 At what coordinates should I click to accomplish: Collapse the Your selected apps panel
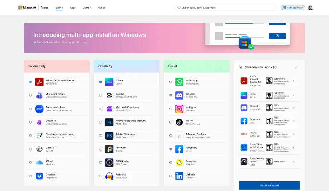coord(296,67)
